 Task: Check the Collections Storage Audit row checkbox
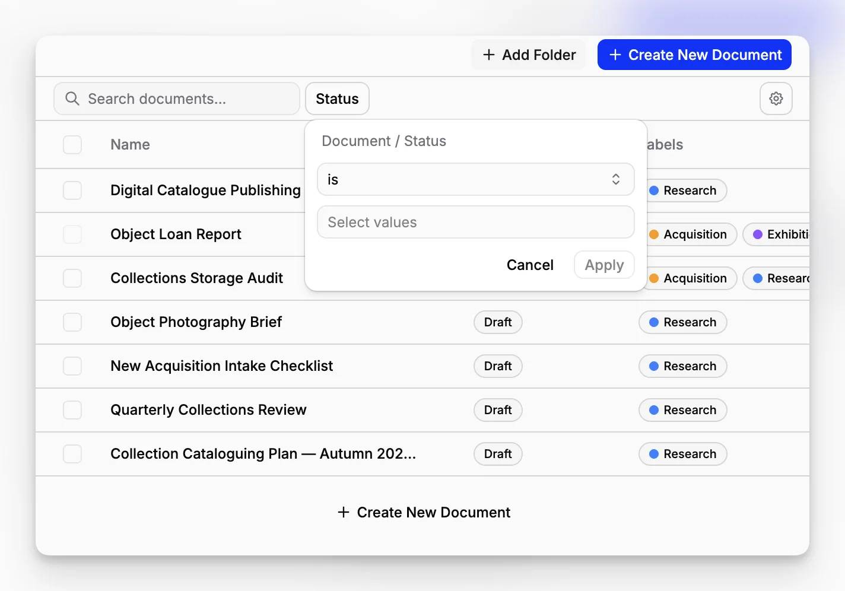pos(72,278)
